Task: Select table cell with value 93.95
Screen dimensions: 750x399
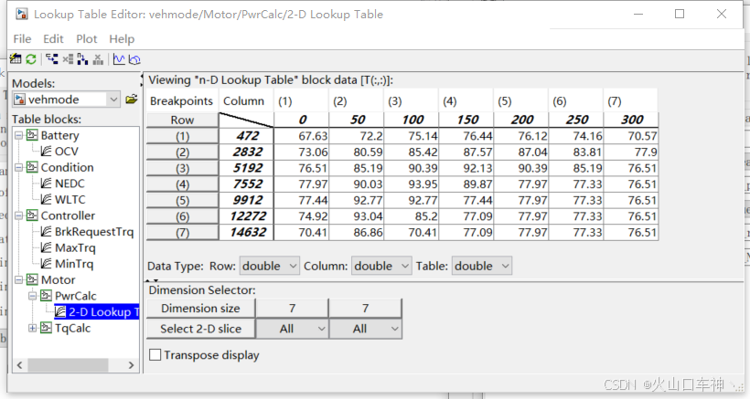Action: point(412,184)
